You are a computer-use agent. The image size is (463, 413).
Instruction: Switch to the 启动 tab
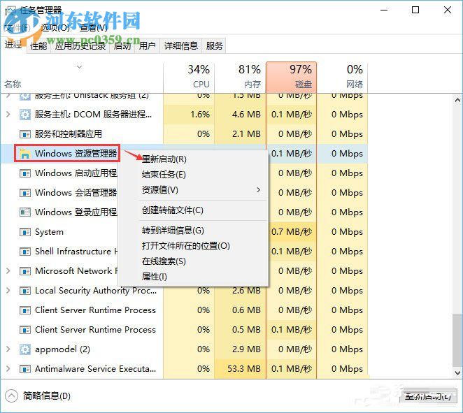point(122,45)
